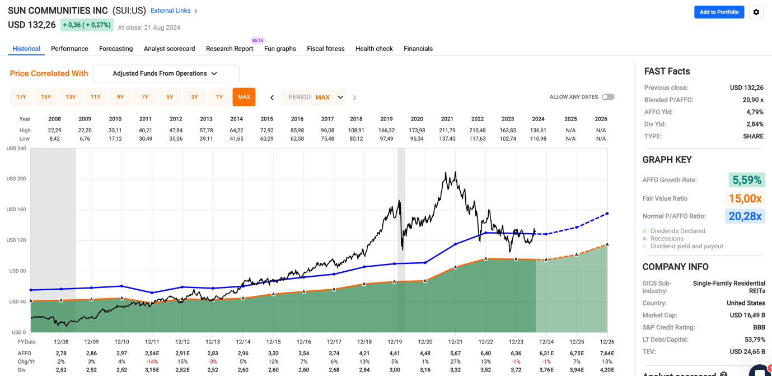This screenshot has width=772, height=376.
Task: Click the previous period left arrow
Action: [x=272, y=98]
